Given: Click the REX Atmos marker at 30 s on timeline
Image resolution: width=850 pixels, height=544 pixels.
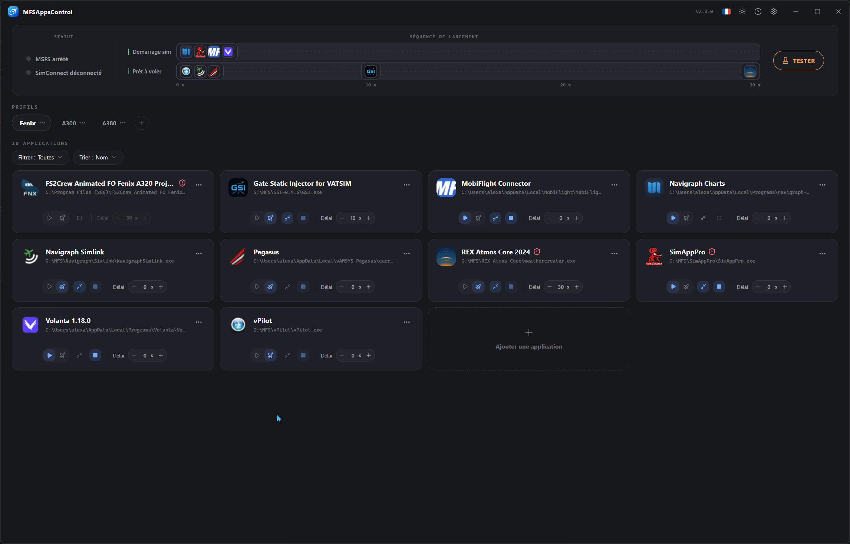Looking at the screenshot, I should (x=750, y=71).
